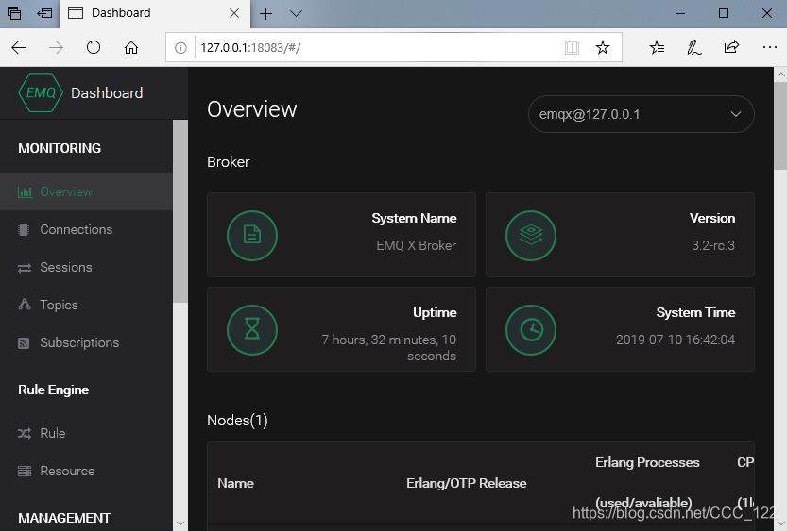Click the MONITORING section label
The image size is (787, 531).
60,148
